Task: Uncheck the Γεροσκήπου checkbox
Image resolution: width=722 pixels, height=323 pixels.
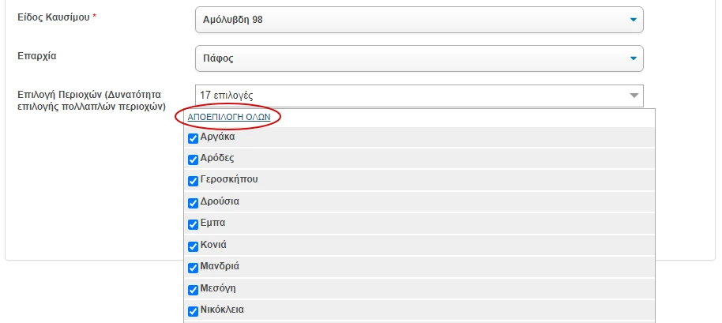Action: (194, 182)
